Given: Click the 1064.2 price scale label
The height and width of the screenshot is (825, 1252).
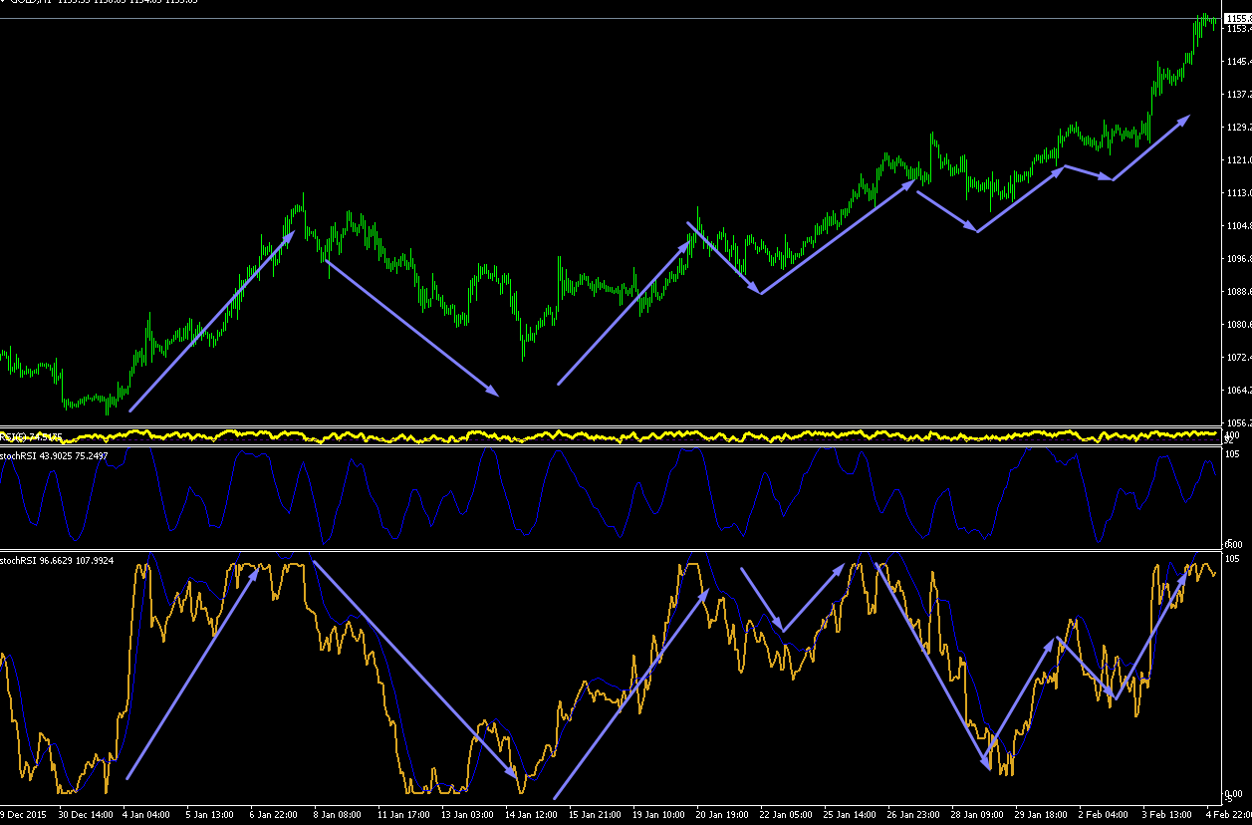Looking at the screenshot, I should 1239,391.
